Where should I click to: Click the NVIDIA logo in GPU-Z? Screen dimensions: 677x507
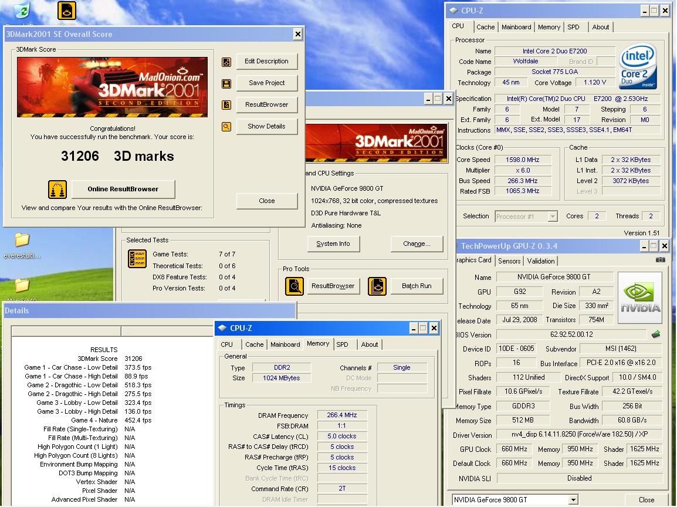click(x=640, y=298)
